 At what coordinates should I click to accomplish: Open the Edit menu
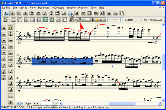pyautogui.click(x=15, y=8)
